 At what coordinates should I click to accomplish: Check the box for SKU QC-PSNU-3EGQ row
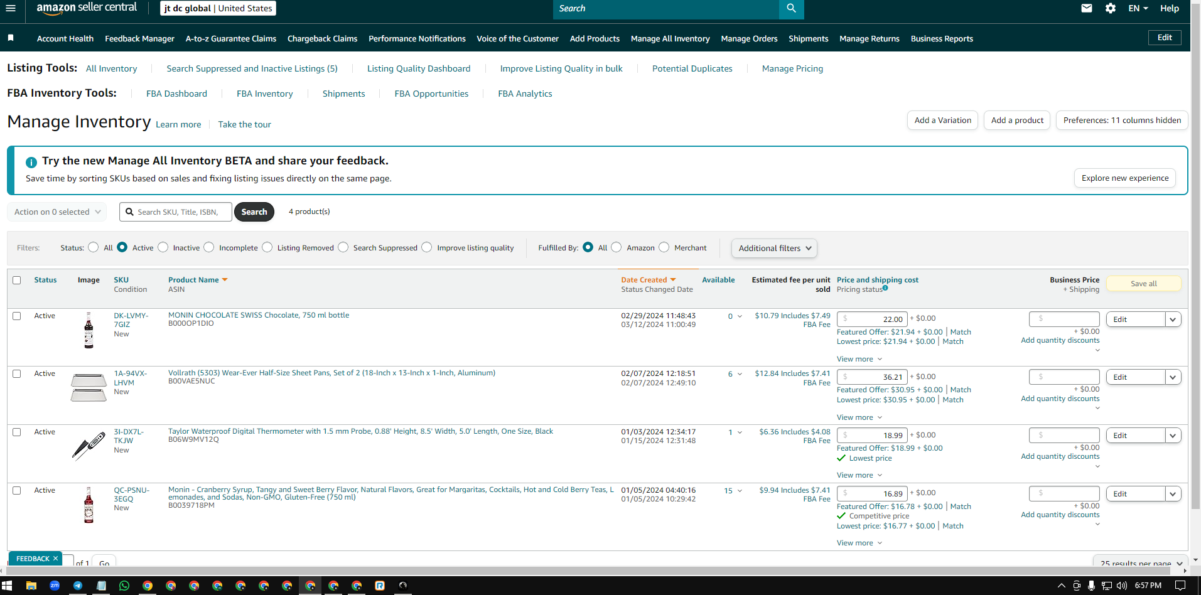click(x=17, y=491)
